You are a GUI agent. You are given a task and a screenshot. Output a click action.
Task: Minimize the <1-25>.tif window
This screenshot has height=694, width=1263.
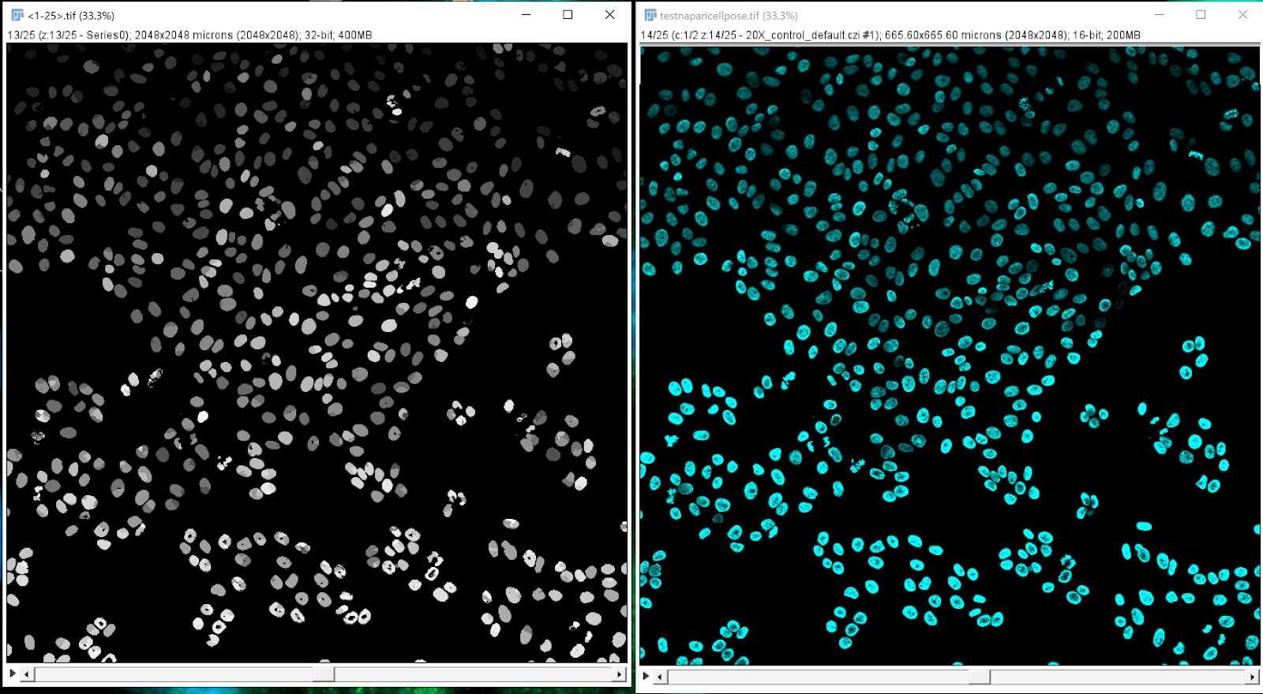click(x=526, y=15)
